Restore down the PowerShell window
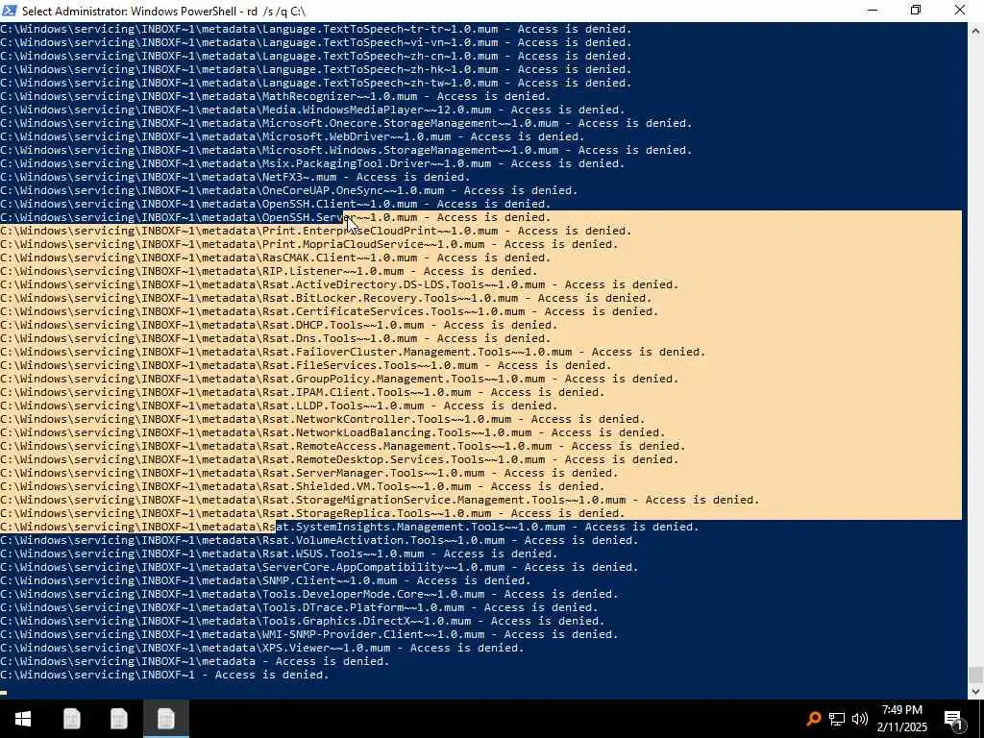The width and height of the screenshot is (984, 738). click(x=916, y=11)
